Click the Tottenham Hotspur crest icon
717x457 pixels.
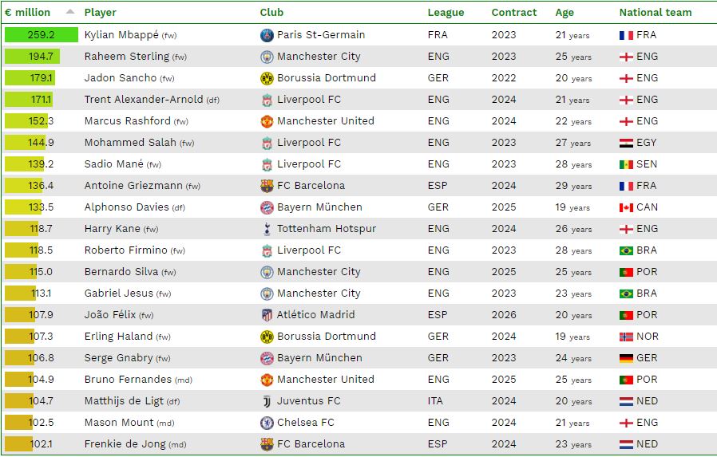[x=267, y=229]
